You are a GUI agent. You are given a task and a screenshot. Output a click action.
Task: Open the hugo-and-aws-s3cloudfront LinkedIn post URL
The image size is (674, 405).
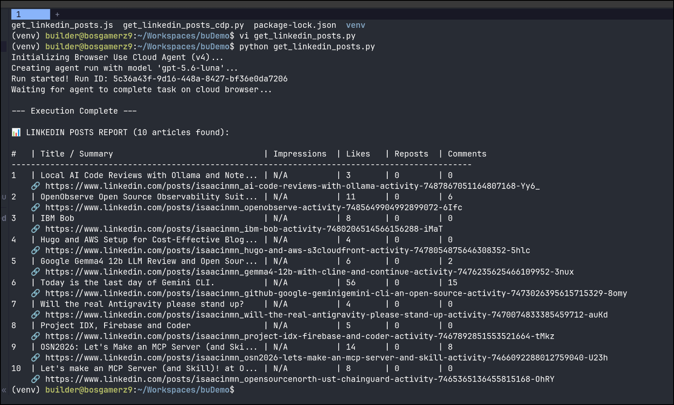click(x=288, y=251)
